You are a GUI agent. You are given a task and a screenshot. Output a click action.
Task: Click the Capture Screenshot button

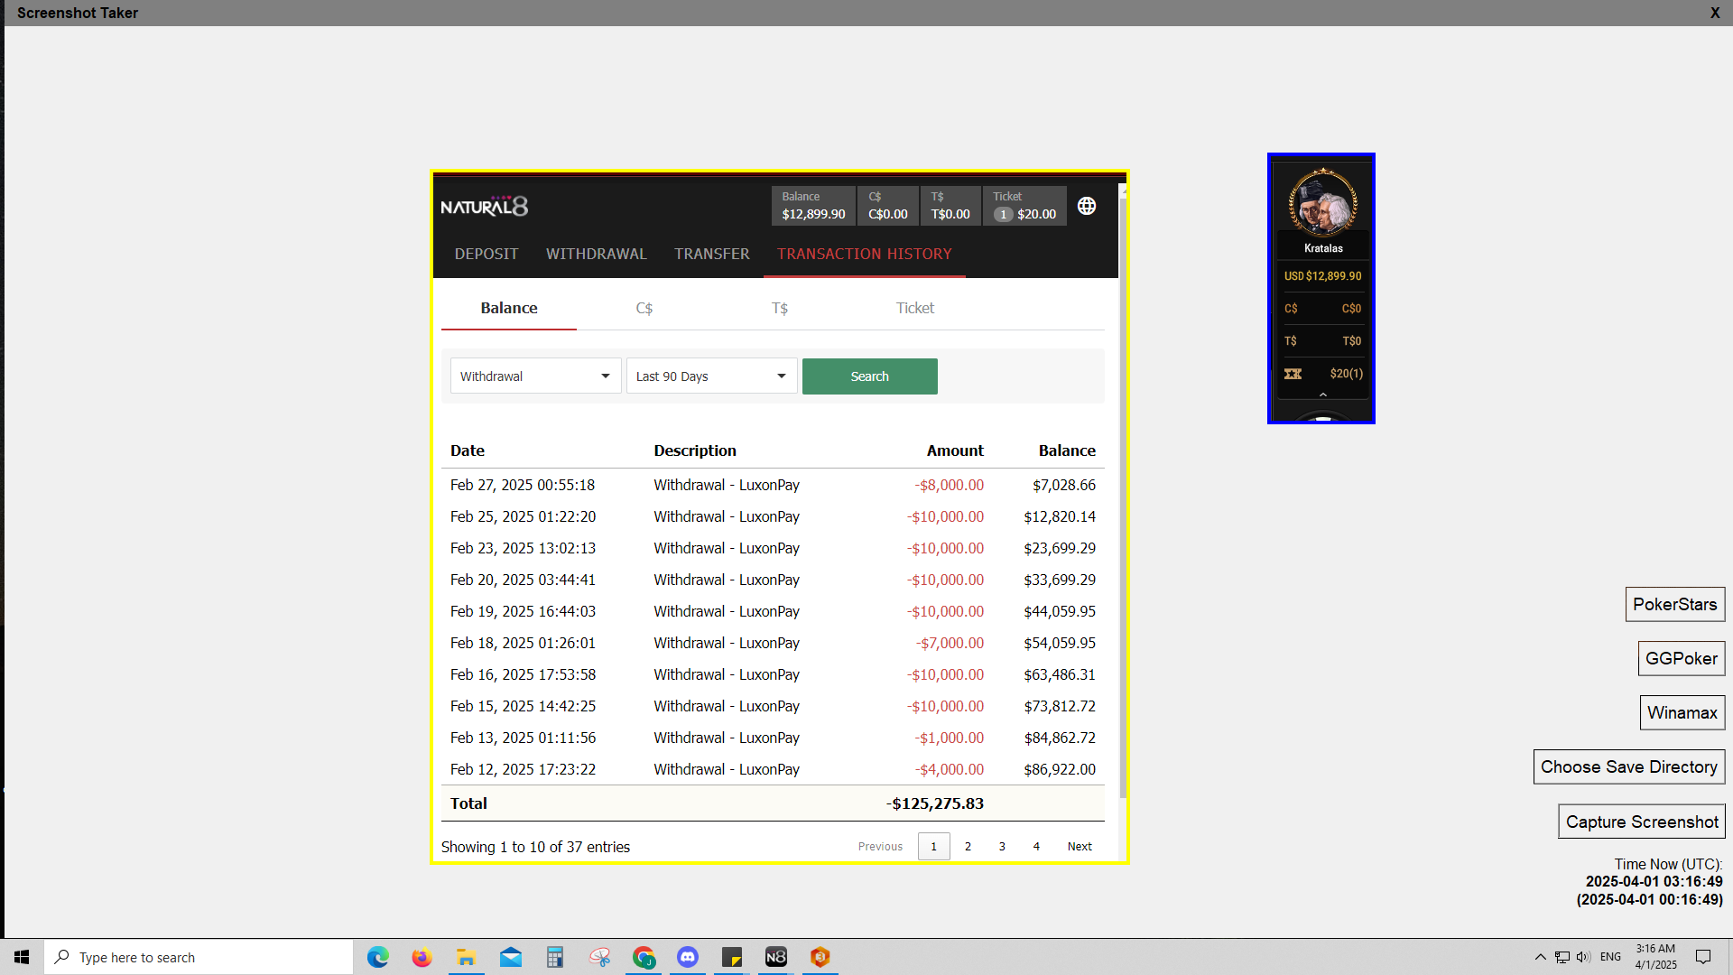coord(1641,822)
